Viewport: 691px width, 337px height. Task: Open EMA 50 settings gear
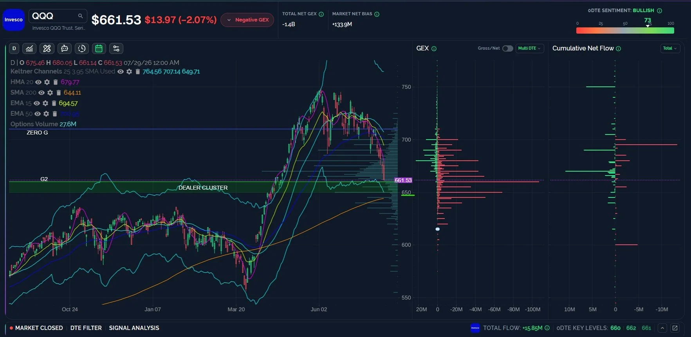(x=46, y=114)
